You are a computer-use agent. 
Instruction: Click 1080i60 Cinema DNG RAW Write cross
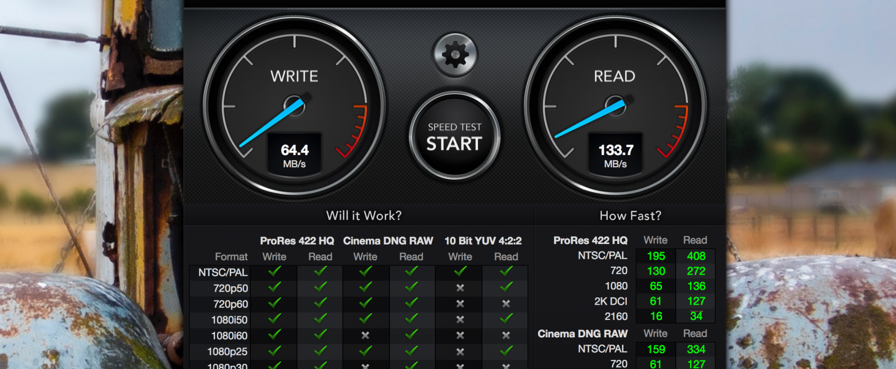(x=365, y=335)
